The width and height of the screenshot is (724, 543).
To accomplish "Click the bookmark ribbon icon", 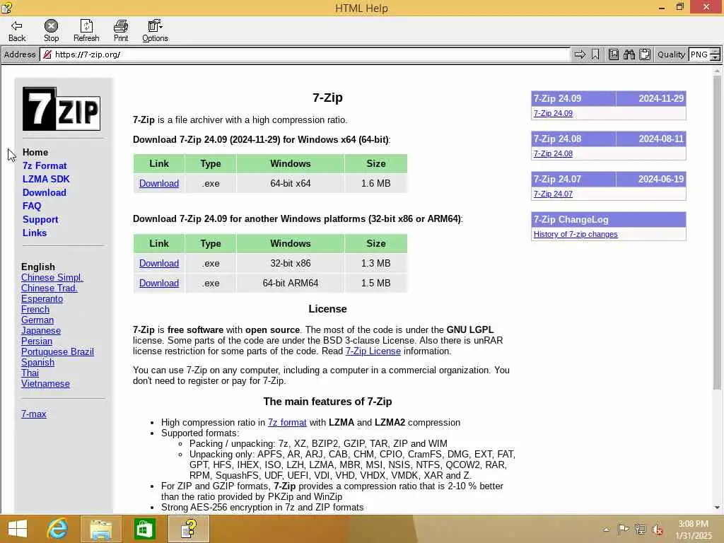I will tap(595, 54).
